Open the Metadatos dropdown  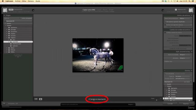pos(185,58)
